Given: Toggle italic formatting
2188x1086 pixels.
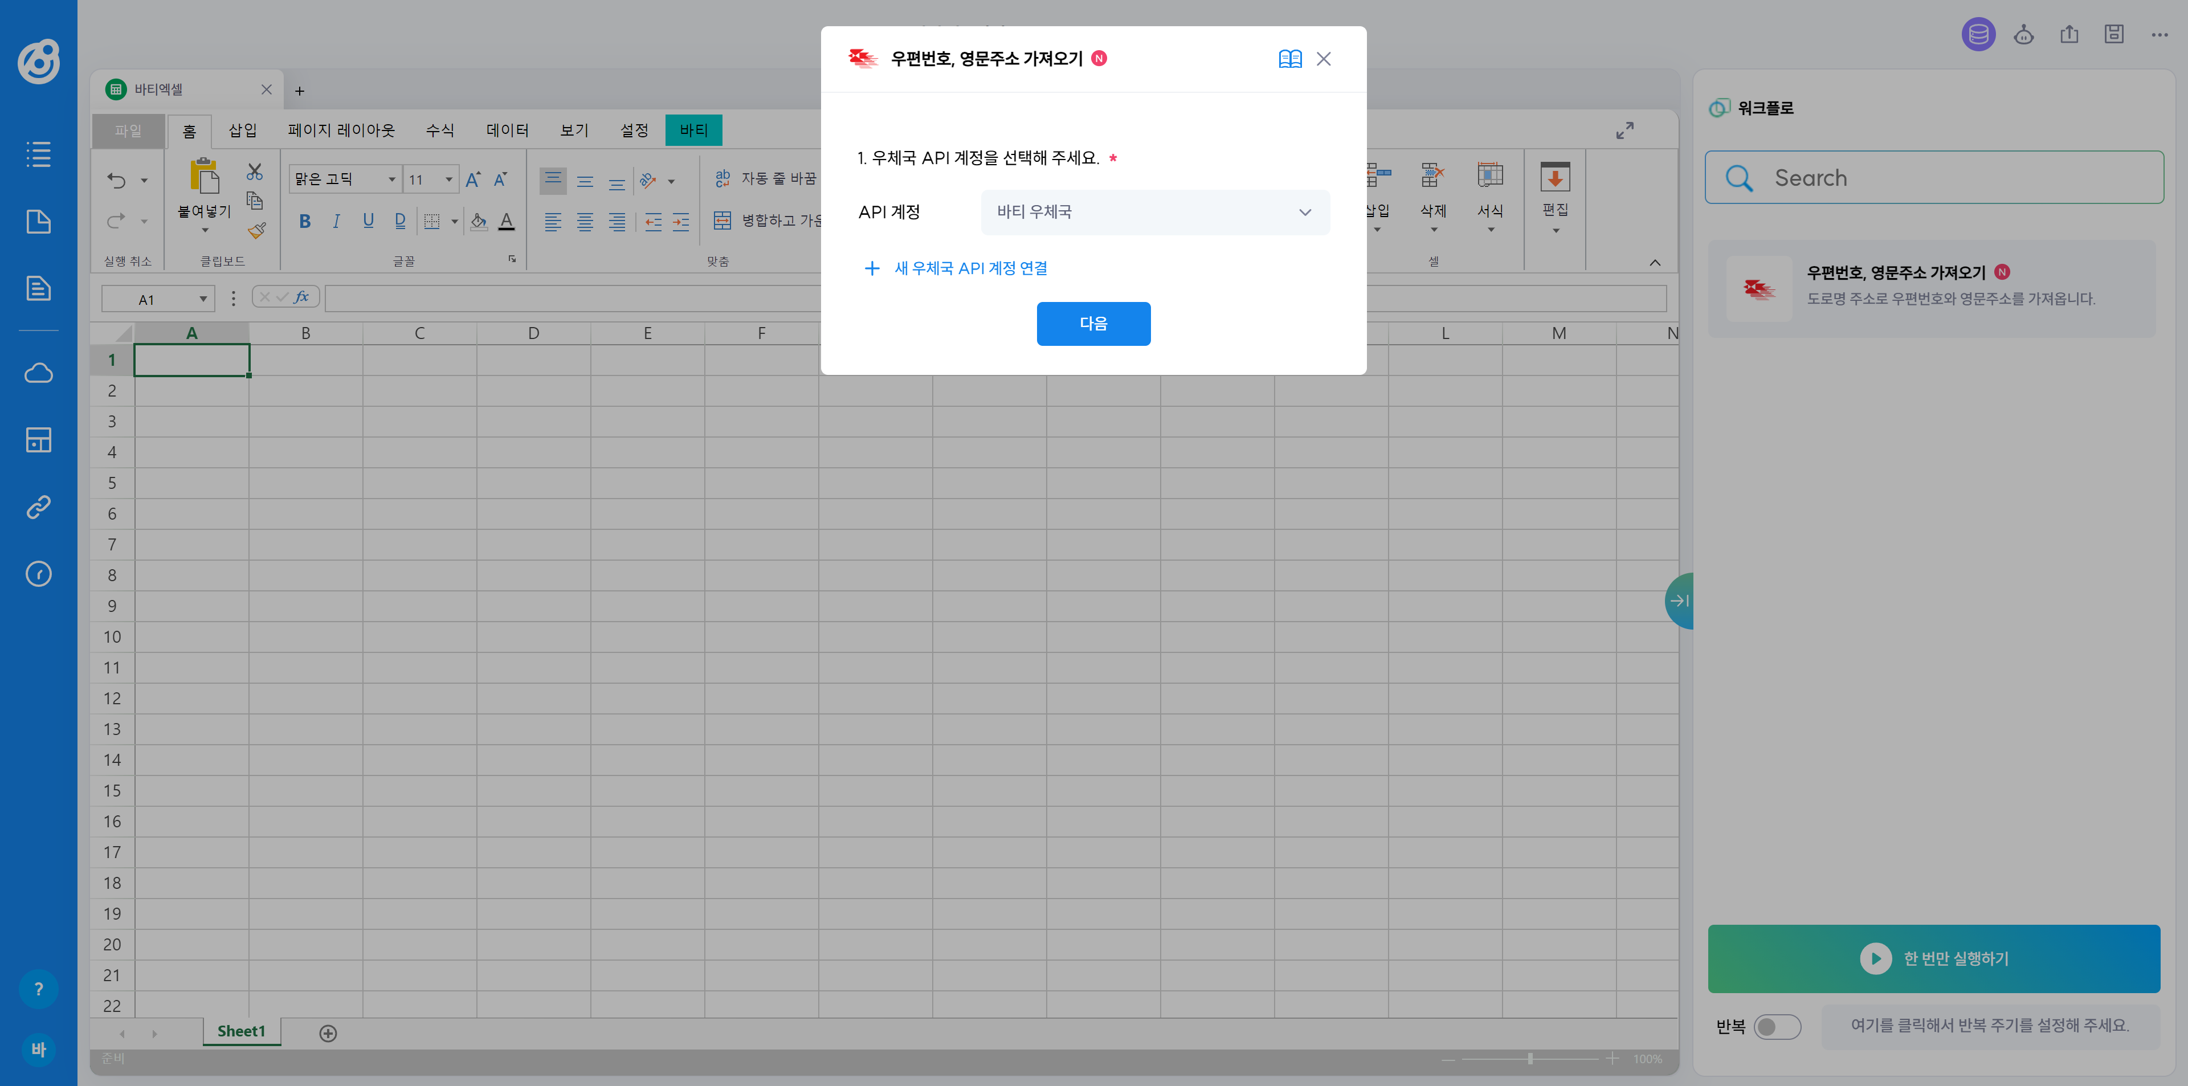Looking at the screenshot, I should click(336, 222).
